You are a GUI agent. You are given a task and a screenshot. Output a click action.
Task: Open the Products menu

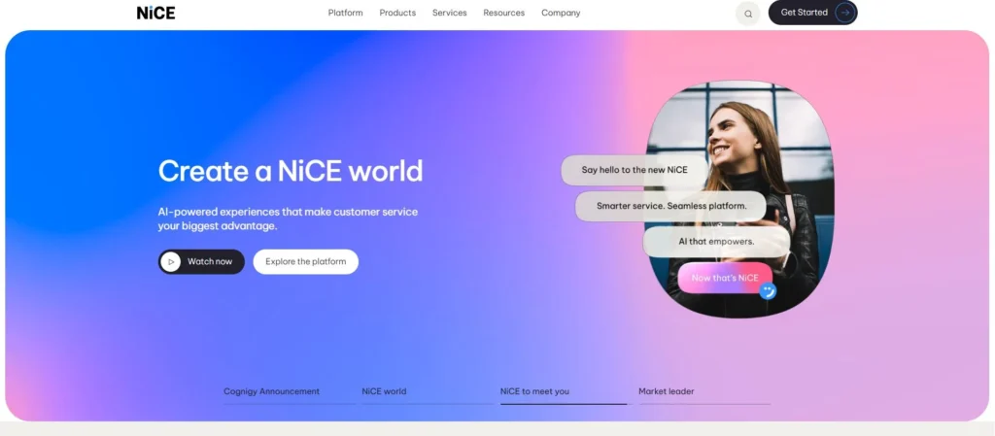tap(397, 13)
